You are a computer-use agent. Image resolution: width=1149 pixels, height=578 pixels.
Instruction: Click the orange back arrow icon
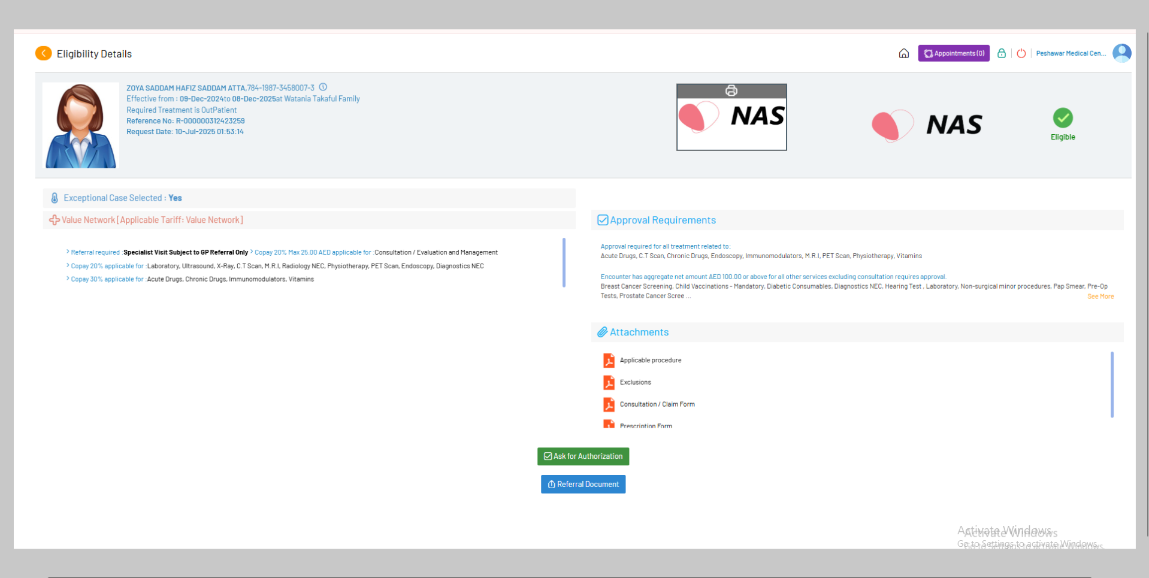(43, 53)
